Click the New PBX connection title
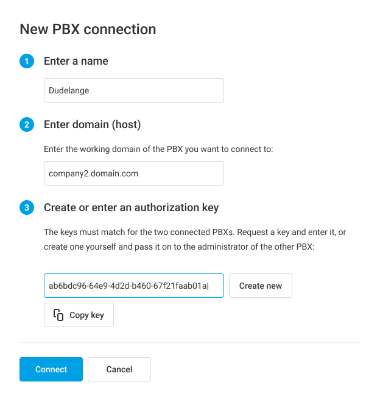This screenshot has height=401, width=380. (x=88, y=29)
